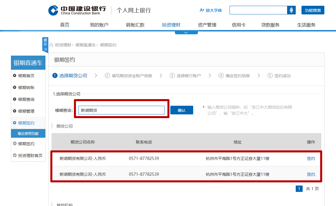The width and height of the screenshot is (336, 206).
Task: Click the 最近使用功能 header
Action: pyautogui.click(x=28, y=133)
